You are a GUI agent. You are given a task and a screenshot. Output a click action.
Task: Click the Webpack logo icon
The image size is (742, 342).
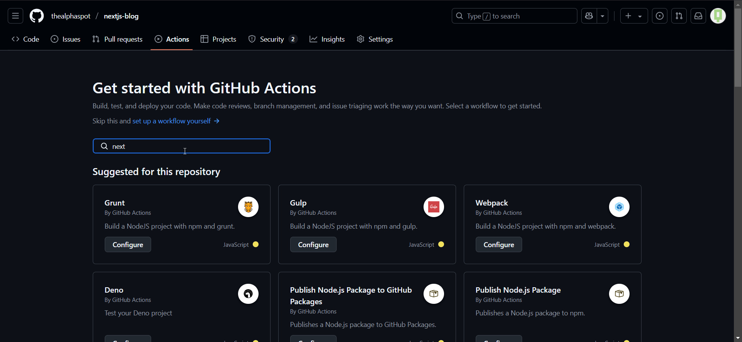(619, 207)
